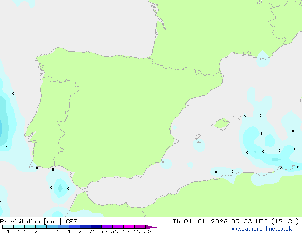Click the legend label '0.1'
The width and height of the screenshot is (302, 233).
(x=5, y=231)
